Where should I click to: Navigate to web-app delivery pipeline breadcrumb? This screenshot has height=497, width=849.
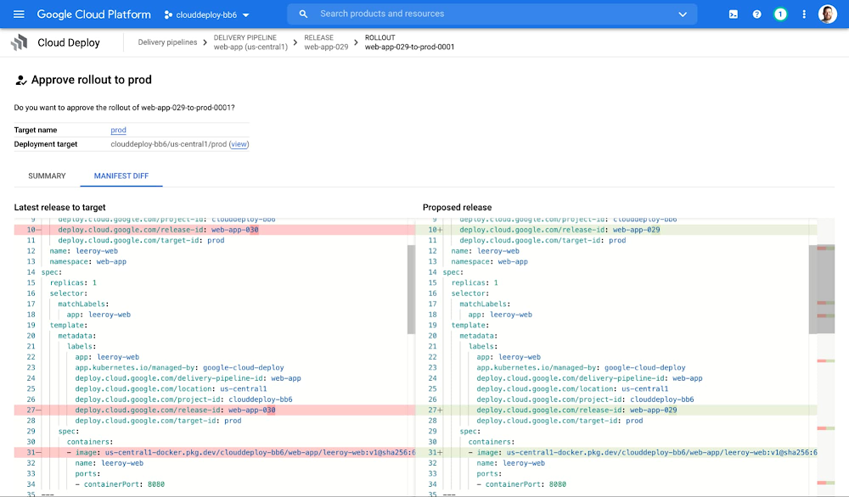click(250, 42)
